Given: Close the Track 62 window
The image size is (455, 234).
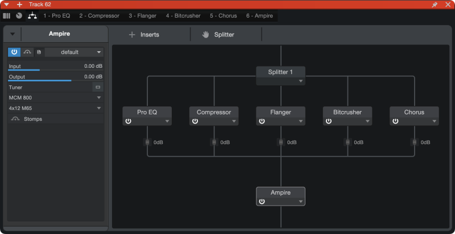Looking at the screenshot, I should coord(448,5).
